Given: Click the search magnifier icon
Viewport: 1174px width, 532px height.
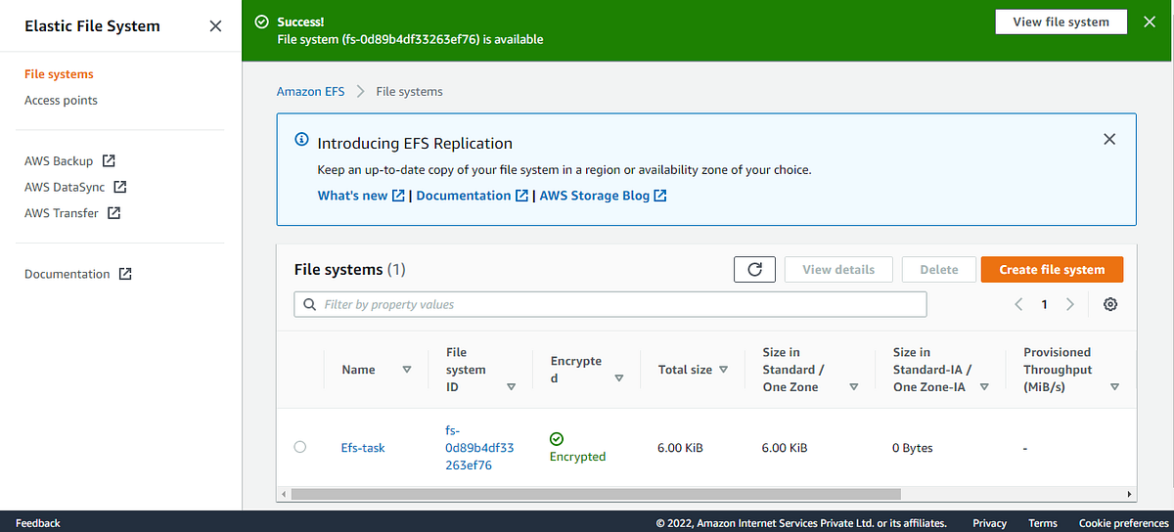Looking at the screenshot, I should [x=309, y=304].
